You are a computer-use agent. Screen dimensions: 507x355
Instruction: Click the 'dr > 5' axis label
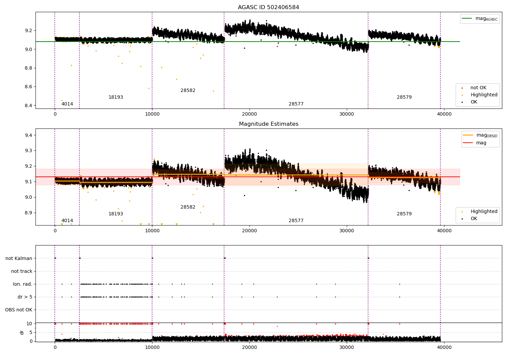click(x=25, y=297)
